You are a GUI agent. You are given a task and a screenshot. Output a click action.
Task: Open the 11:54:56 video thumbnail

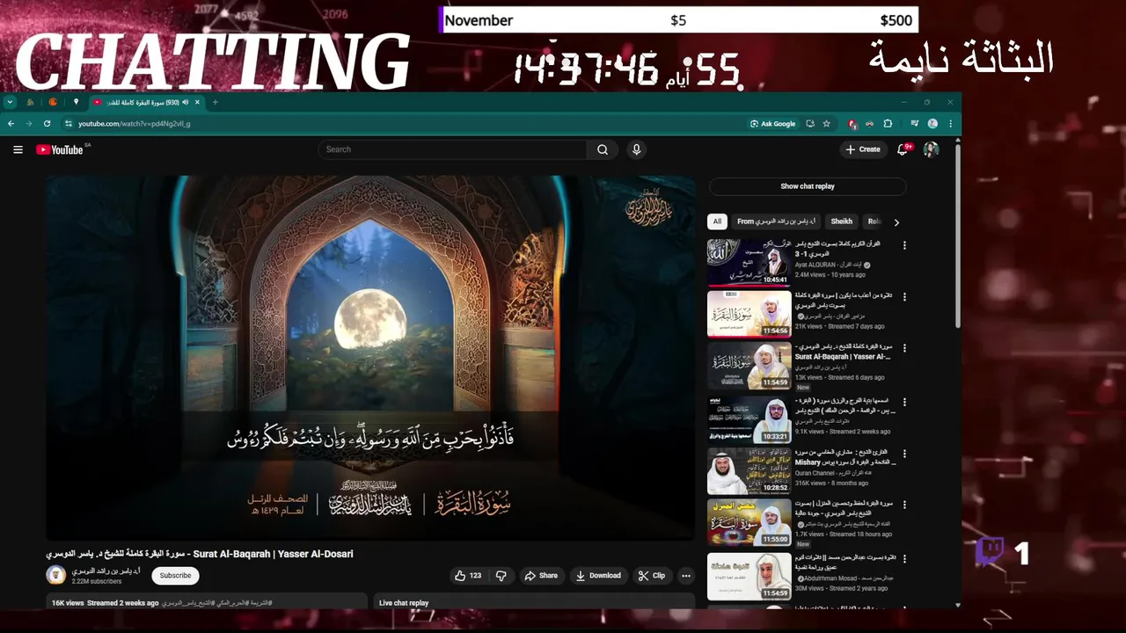click(749, 314)
